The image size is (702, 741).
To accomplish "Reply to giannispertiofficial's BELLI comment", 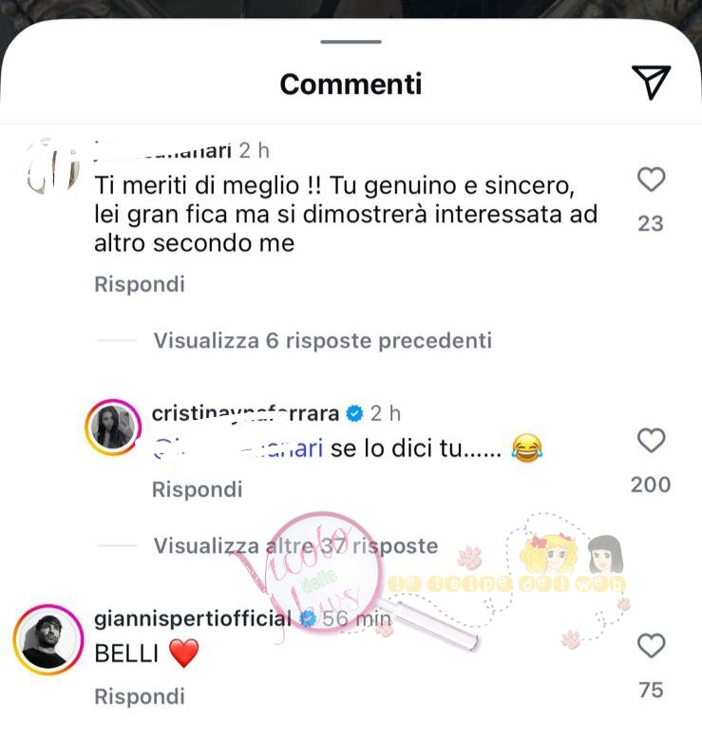I will [x=140, y=696].
